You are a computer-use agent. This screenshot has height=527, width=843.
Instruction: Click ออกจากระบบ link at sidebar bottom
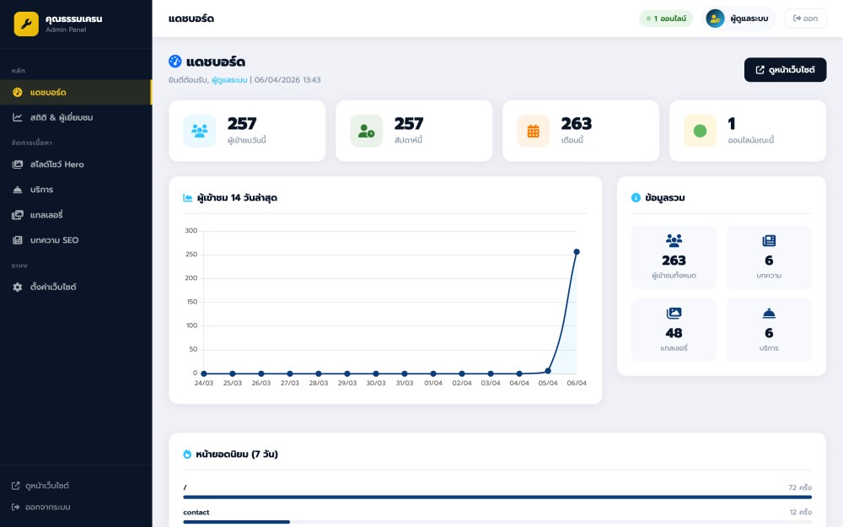(47, 508)
